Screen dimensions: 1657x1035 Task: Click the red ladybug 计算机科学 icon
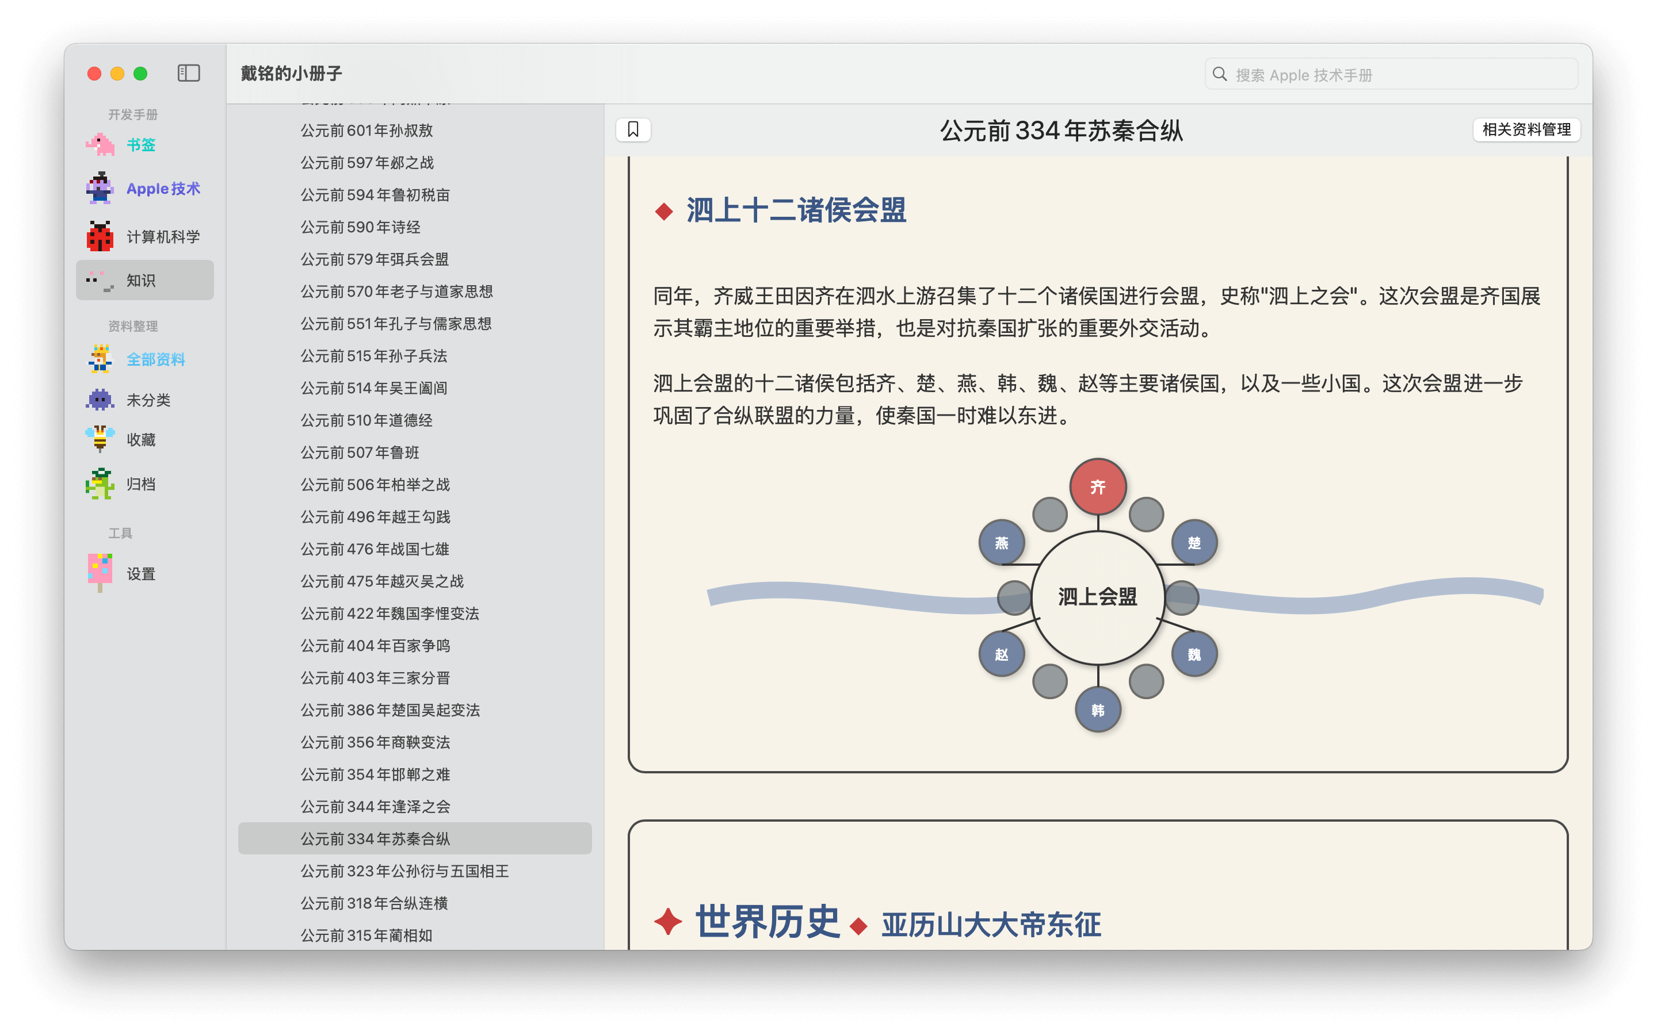[x=100, y=236]
